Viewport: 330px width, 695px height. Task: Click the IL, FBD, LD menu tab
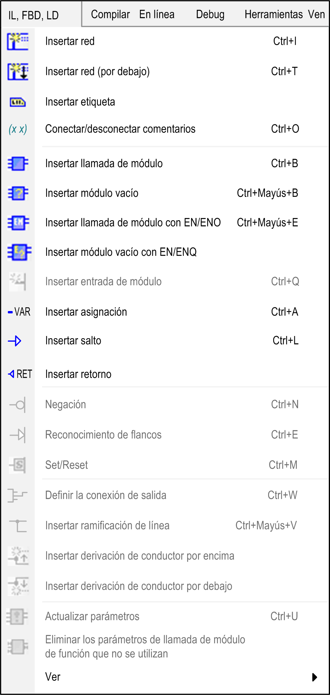pos(33,15)
